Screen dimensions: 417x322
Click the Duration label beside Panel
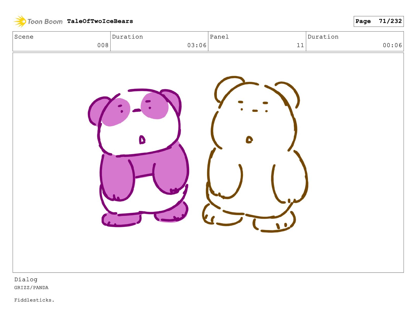(x=323, y=37)
